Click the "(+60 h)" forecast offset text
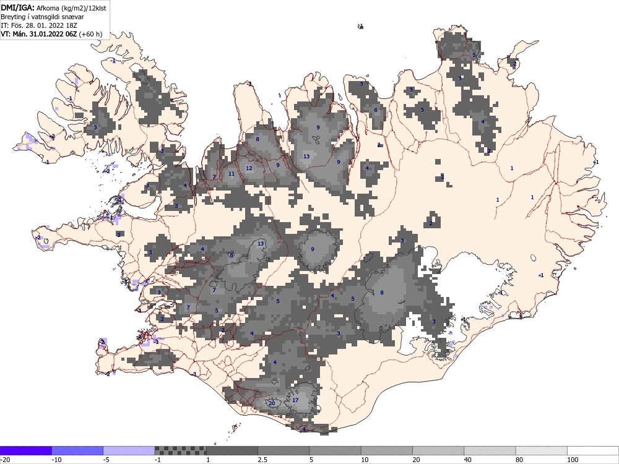The image size is (619, 464). tap(90, 34)
